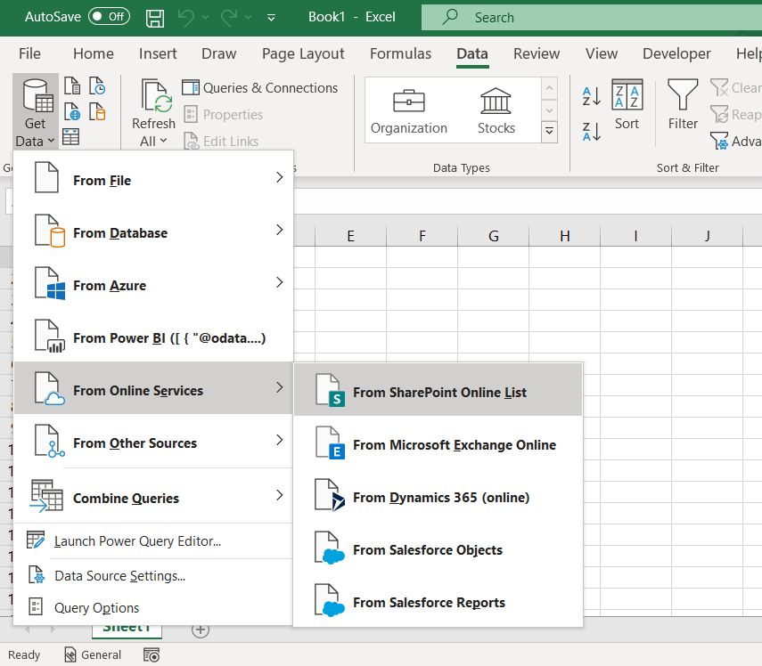Open Customize Quick Access Toolbar dropdown
762x666 pixels.
pyautogui.click(x=271, y=17)
